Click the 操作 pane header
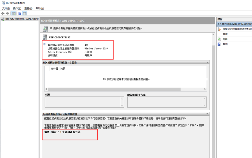 click(x=234, y=19)
